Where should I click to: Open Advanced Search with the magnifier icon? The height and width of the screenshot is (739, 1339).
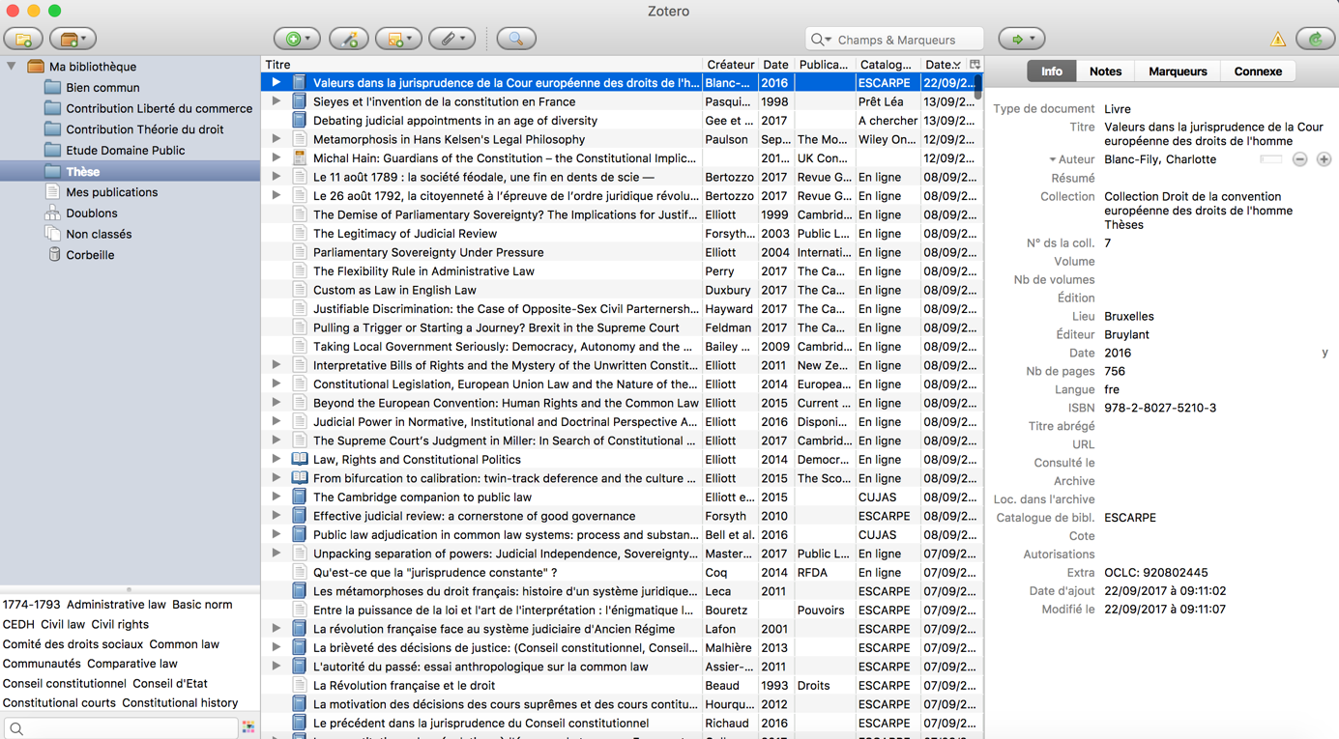click(x=515, y=40)
